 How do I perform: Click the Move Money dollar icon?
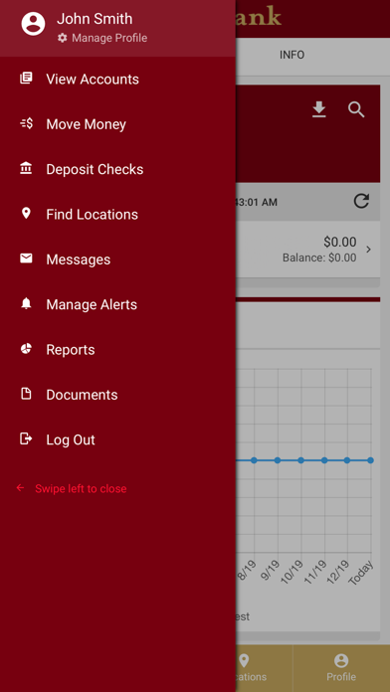pos(27,123)
